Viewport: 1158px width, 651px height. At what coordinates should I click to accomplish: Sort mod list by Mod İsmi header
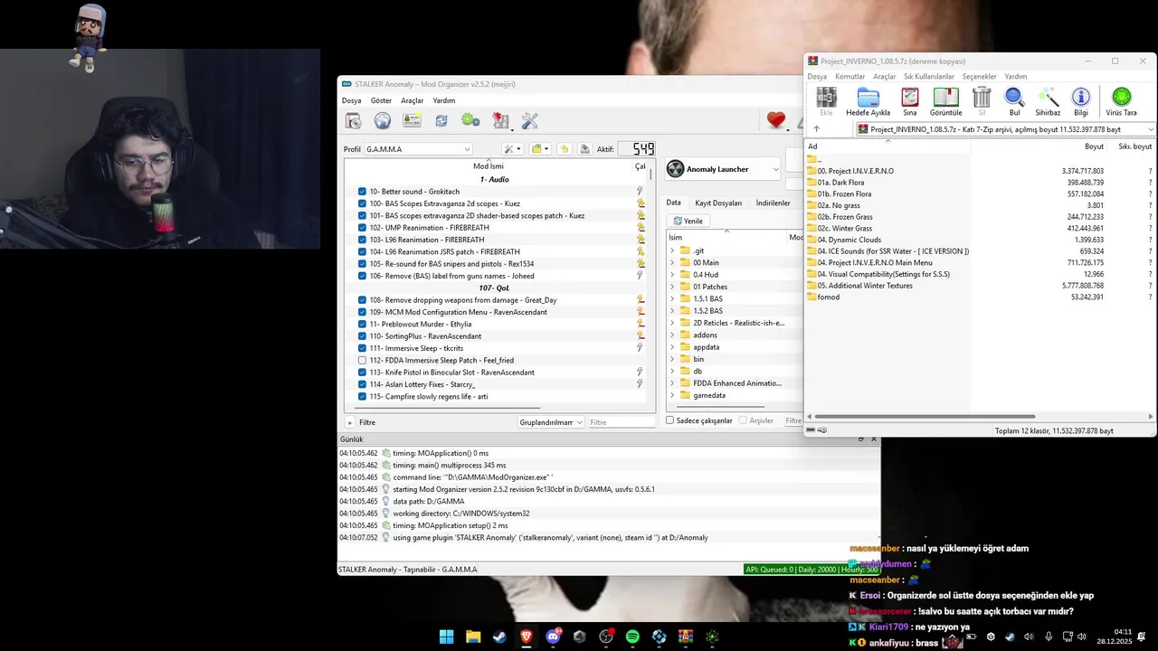coord(489,165)
